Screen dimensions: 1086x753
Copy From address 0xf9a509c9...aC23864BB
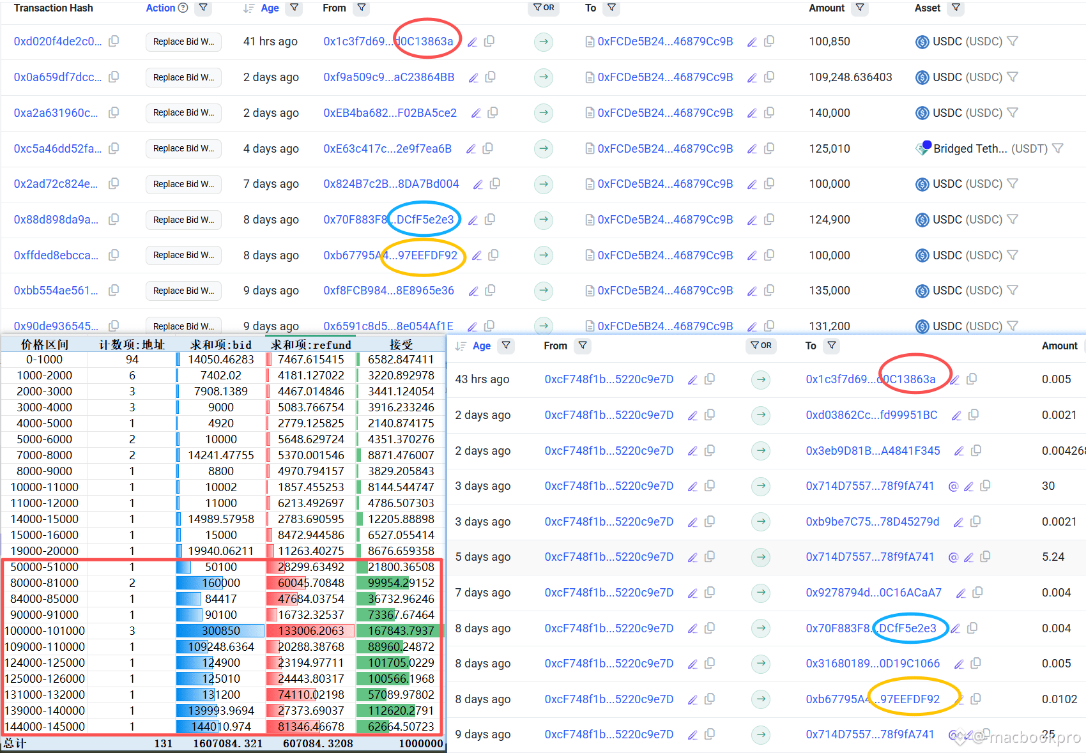pyautogui.click(x=491, y=77)
